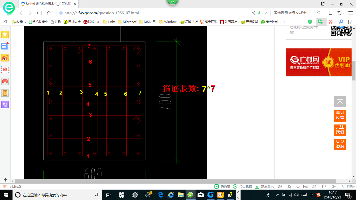This screenshot has height=200, width=356.
Task: Add a sidebar app with the plus
Action: [x=5, y=180]
